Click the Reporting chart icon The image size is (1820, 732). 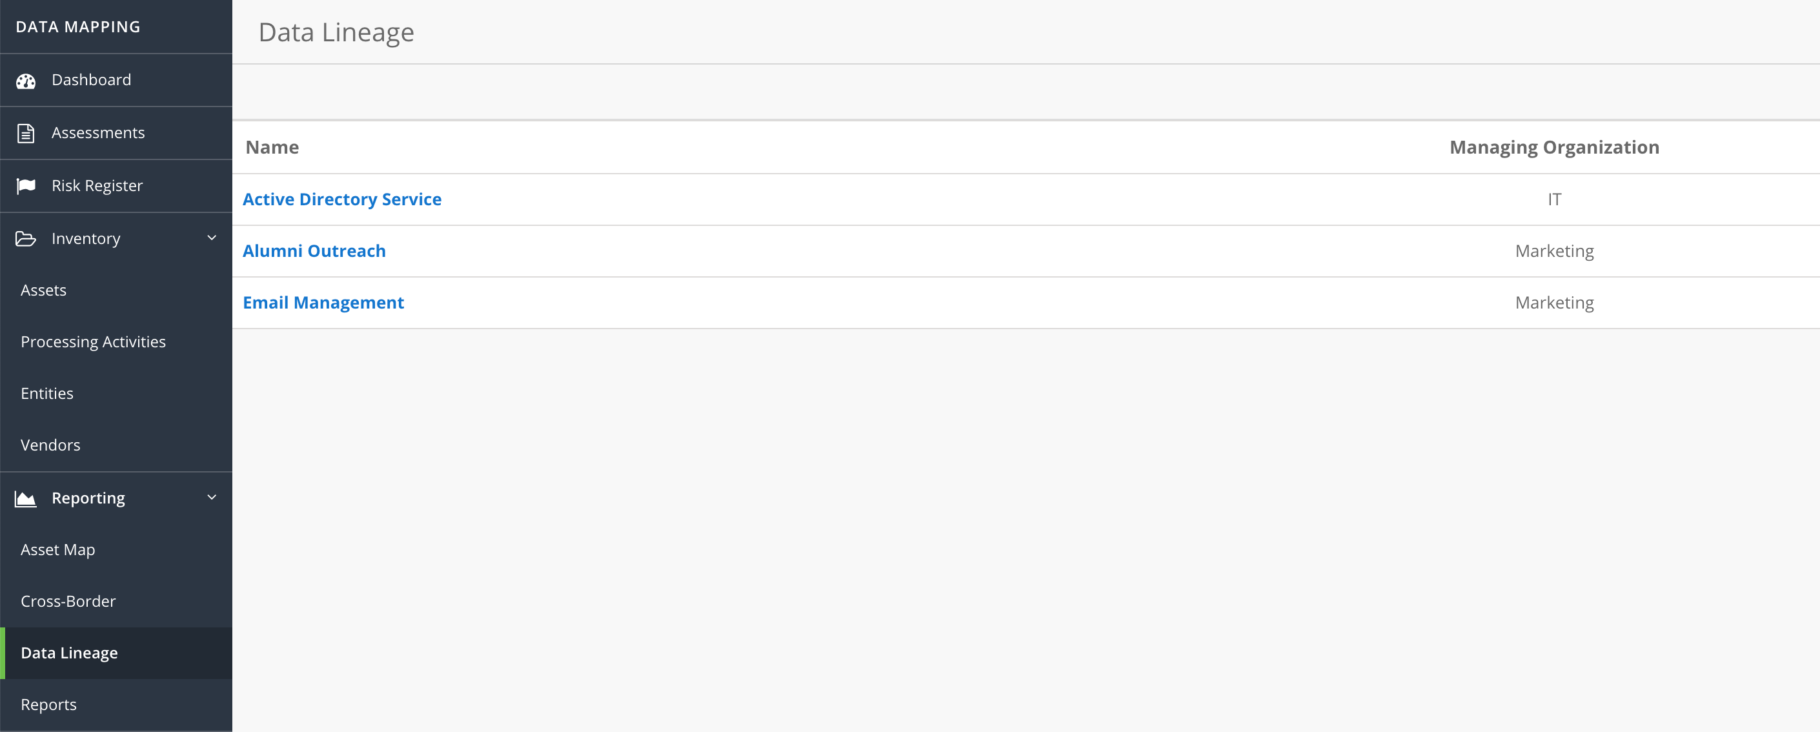pos(25,498)
